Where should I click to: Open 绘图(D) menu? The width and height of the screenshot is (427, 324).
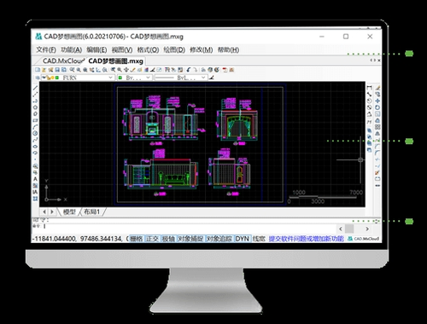click(x=174, y=49)
